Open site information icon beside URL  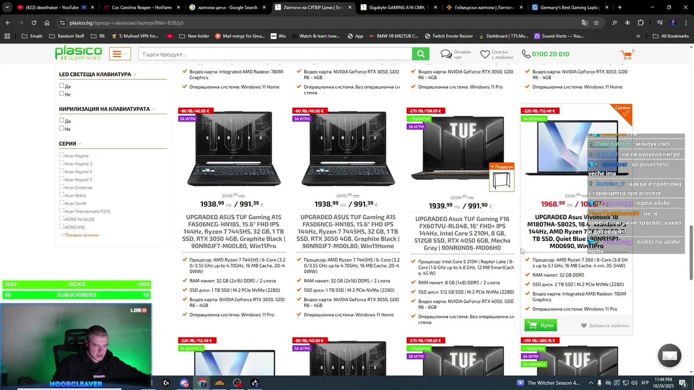[62, 23]
